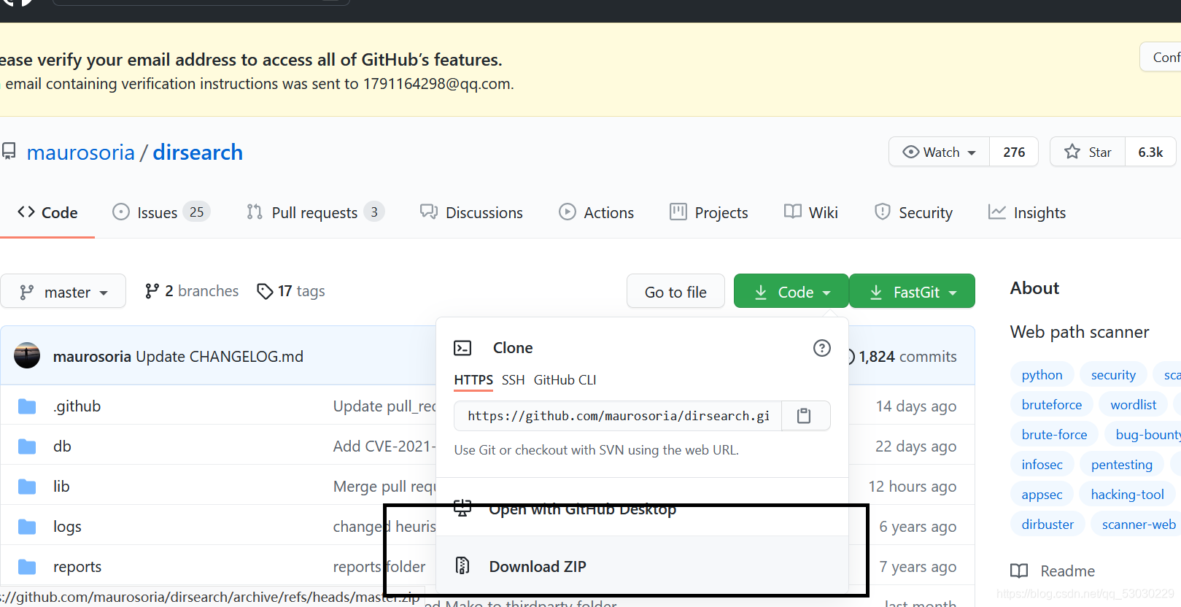The width and height of the screenshot is (1181, 607).
Task: Click the star icon in Star button
Action: pos(1072,152)
